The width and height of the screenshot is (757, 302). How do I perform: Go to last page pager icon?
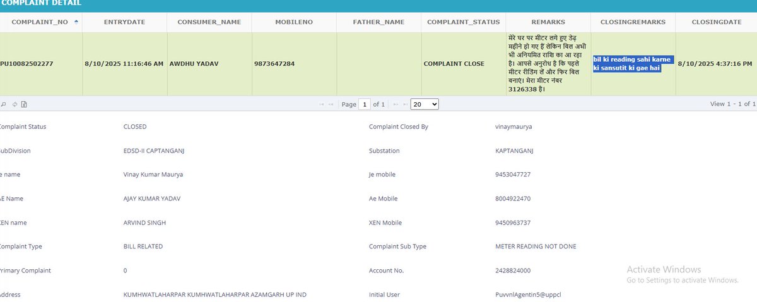point(405,104)
